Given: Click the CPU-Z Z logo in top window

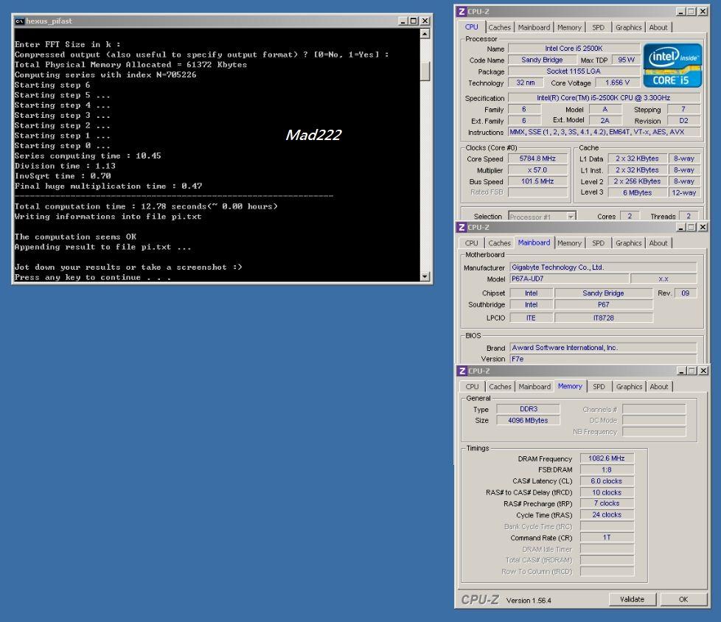Looking at the screenshot, I should [x=461, y=12].
